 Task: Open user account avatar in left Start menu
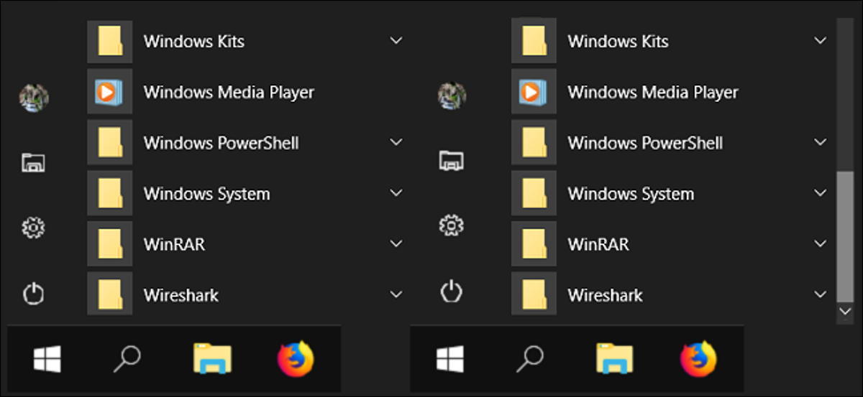(34, 97)
